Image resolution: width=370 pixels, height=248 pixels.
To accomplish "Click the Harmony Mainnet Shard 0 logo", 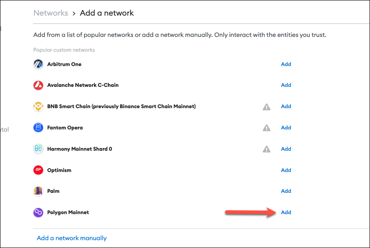I will (38, 149).
